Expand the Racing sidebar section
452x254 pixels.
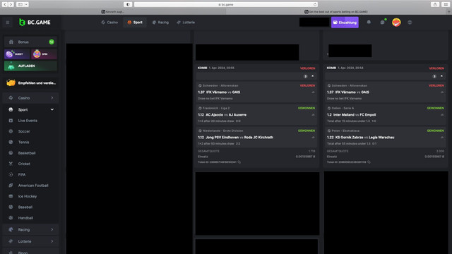click(x=52, y=229)
